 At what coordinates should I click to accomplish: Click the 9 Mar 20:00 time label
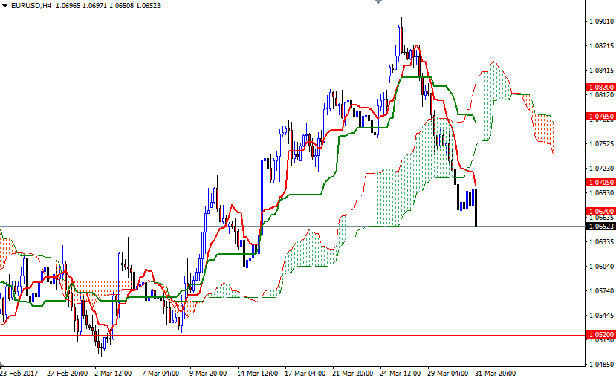[x=208, y=373]
